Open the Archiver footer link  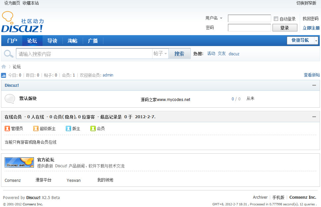coord(260,197)
